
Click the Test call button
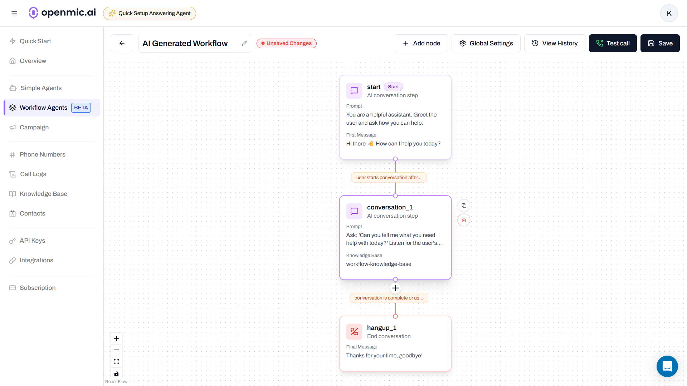tap(613, 43)
